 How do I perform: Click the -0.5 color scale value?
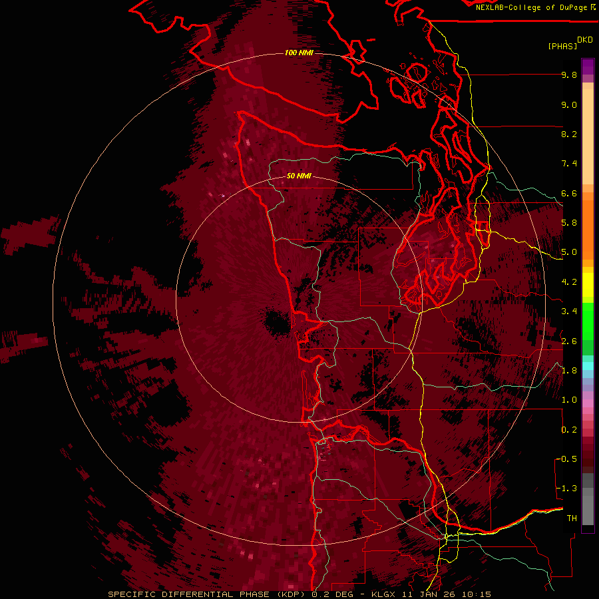566,459
